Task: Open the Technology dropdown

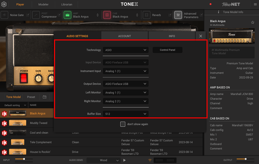Action: (126, 50)
